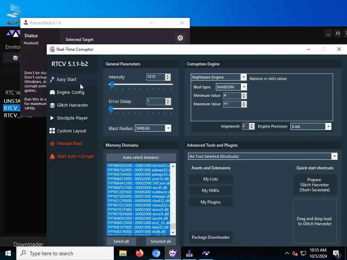Click the taskbar search box
This screenshot has width=347, height=260.
[65, 253]
